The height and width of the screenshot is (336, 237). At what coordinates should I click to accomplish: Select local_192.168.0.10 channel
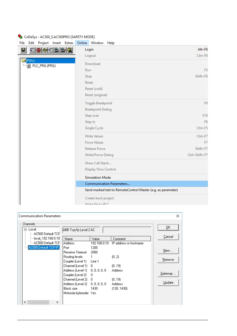[x=47, y=238]
